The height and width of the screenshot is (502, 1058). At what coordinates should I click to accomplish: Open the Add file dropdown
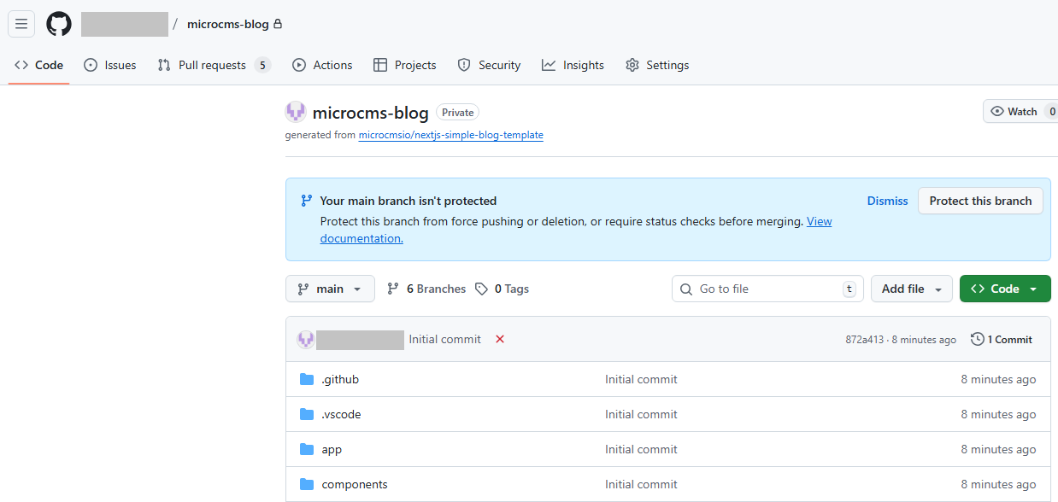point(911,289)
